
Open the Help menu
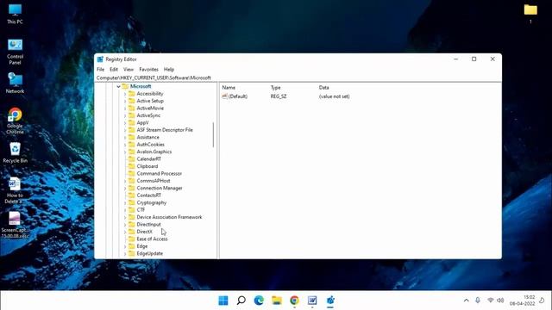tap(169, 70)
